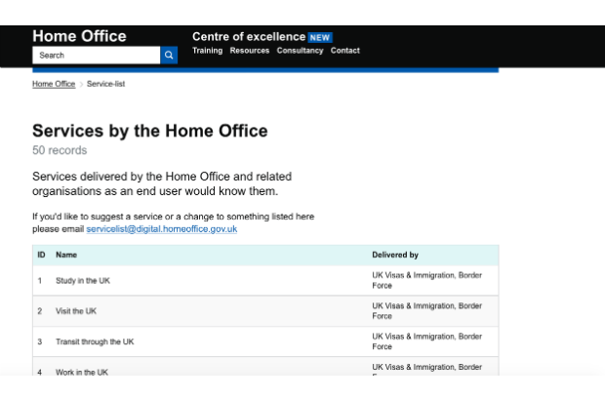Click the Centre of excellence heading
Image resolution: width=605 pixels, height=400 pixels.
pos(249,37)
